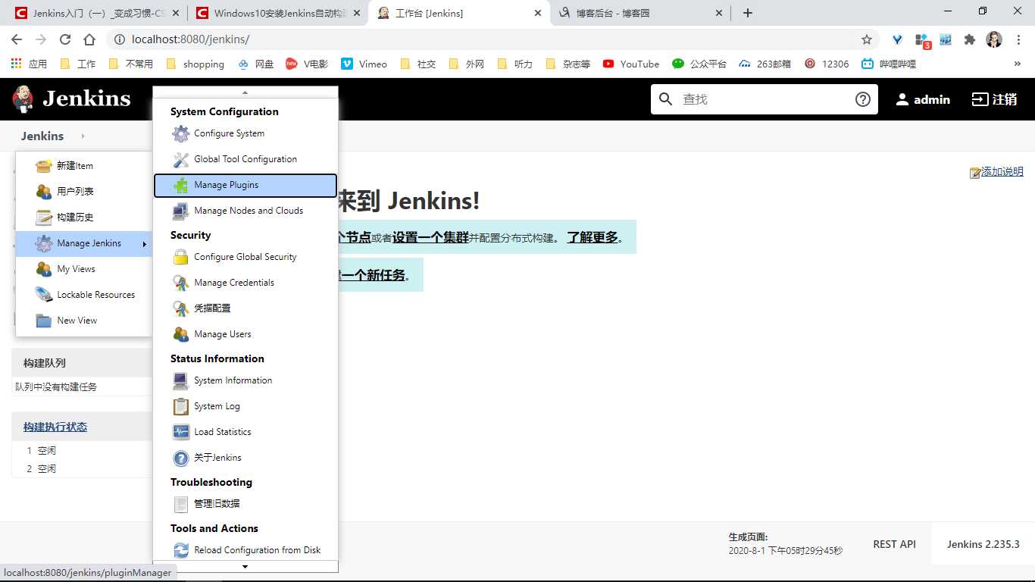The height and width of the screenshot is (582, 1035).
Task: Open the shopping bookmarks folder
Action: pos(195,64)
